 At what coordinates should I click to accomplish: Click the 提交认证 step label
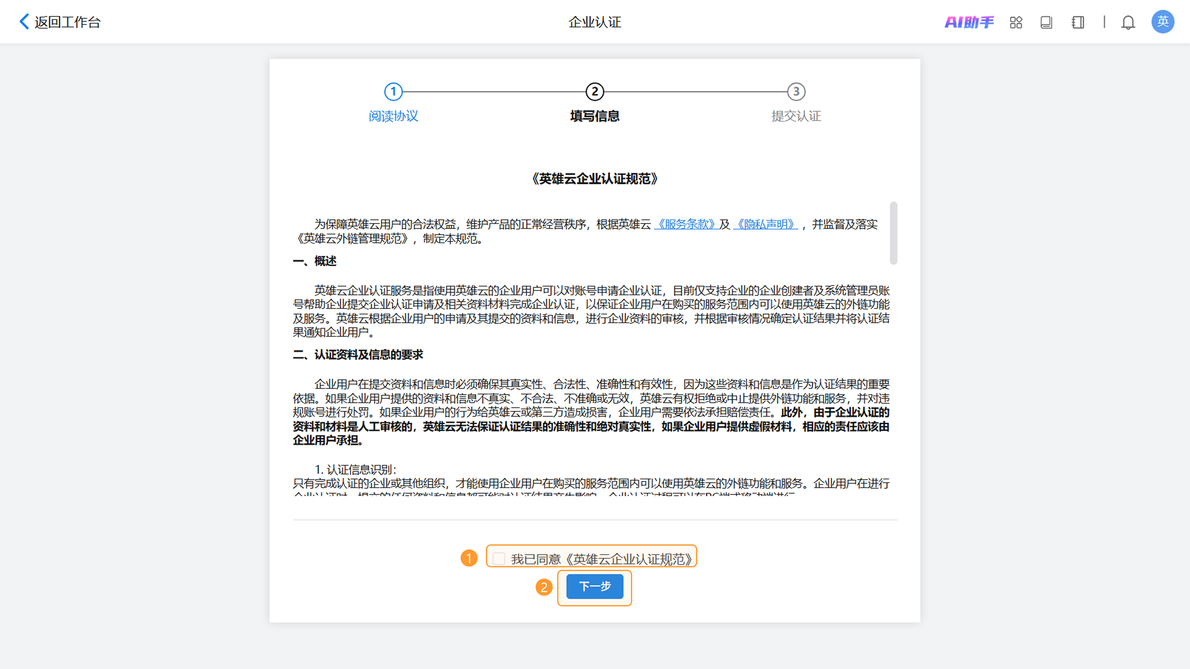[x=796, y=116]
